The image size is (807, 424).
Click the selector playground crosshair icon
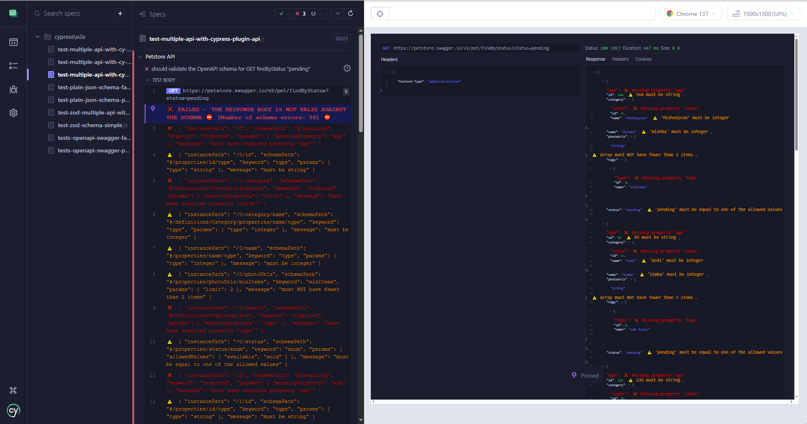tap(380, 14)
